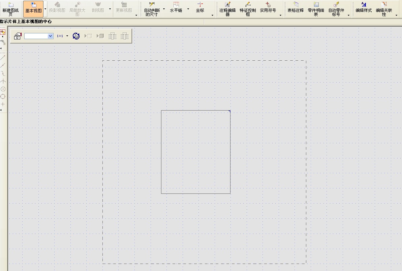Select the 实用符号 utility symbol tool
This screenshot has width=402, height=271.
(x=268, y=9)
